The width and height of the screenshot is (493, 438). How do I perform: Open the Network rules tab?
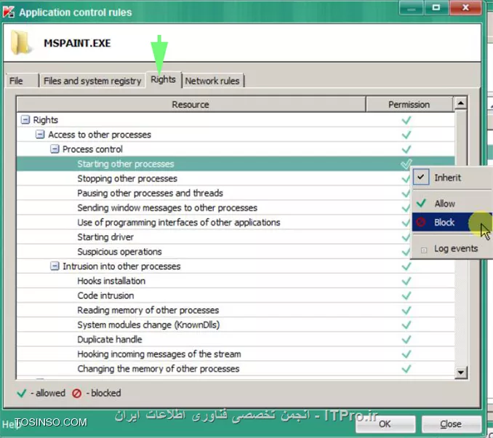(x=212, y=81)
